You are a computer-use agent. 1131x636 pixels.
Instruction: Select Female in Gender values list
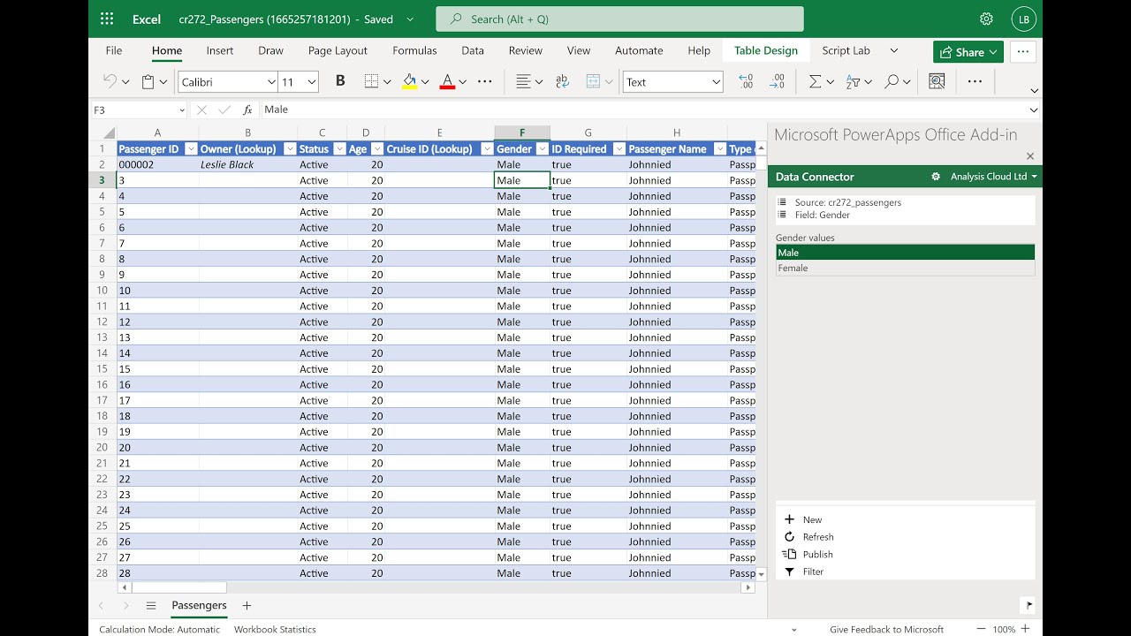click(905, 268)
